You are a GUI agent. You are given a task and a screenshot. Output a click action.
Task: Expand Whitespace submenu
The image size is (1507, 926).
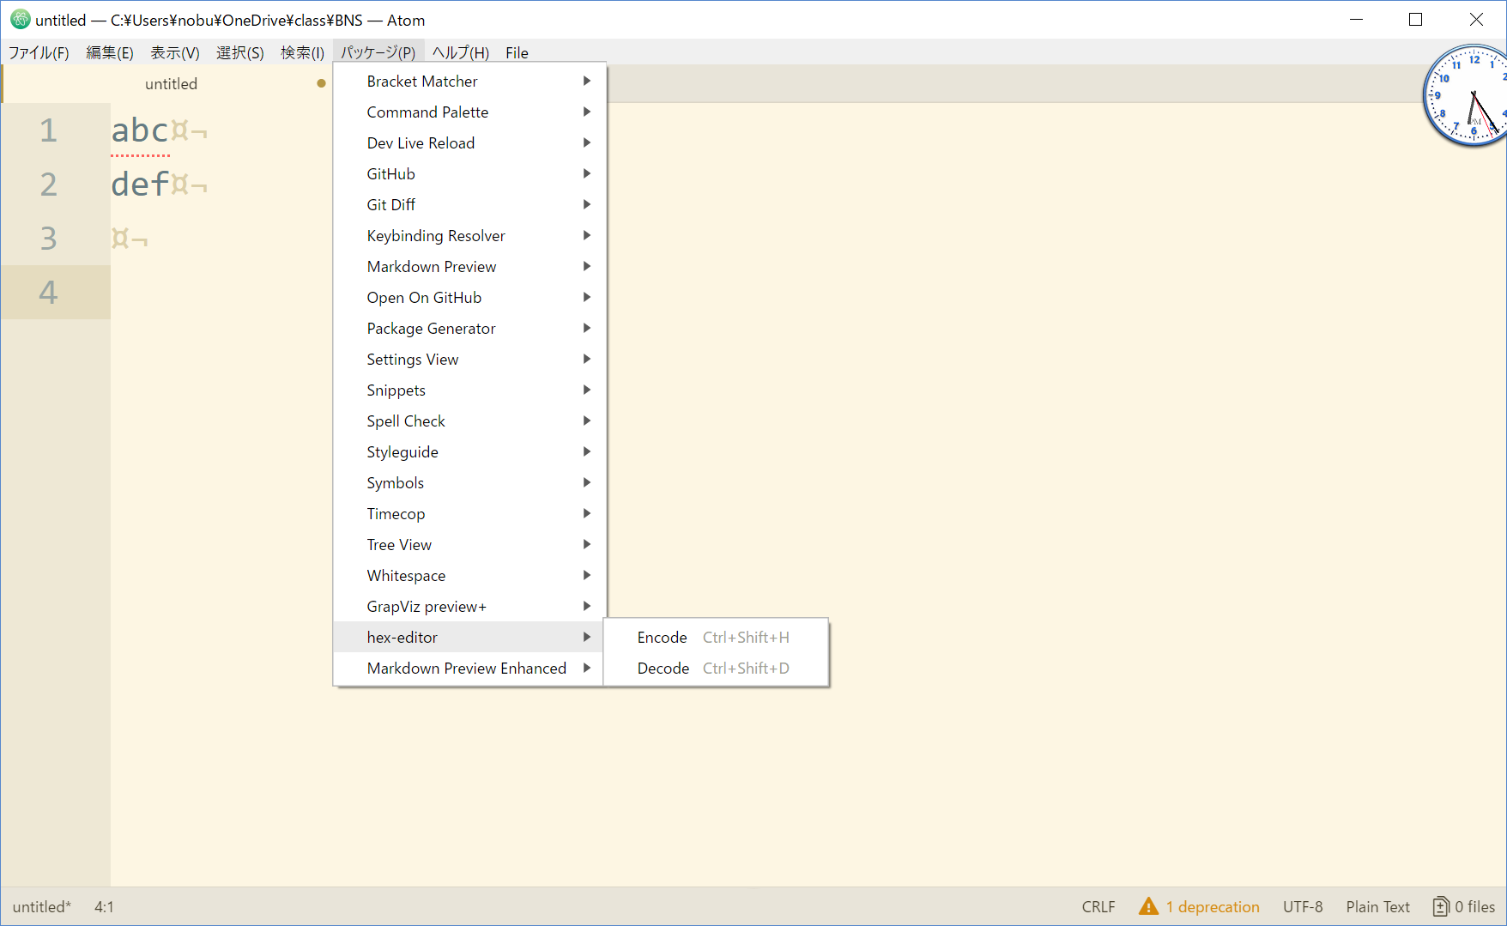click(x=469, y=575)
